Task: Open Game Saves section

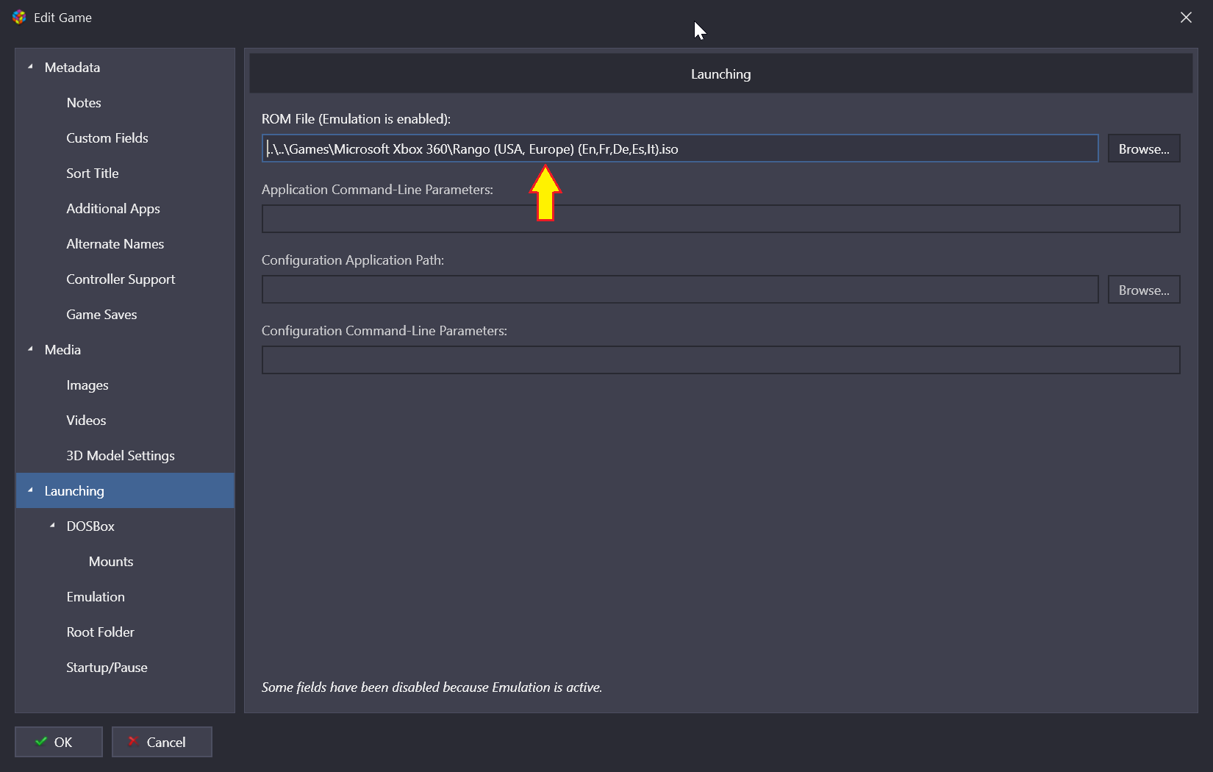Action: (101, 315)
